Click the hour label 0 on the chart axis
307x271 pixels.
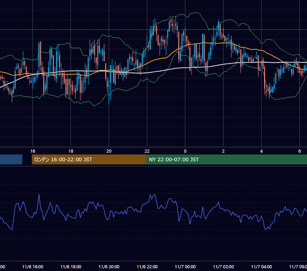185,151
